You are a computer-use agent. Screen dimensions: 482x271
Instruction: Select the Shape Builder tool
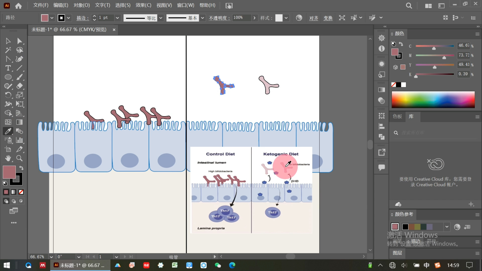[8, 113]
